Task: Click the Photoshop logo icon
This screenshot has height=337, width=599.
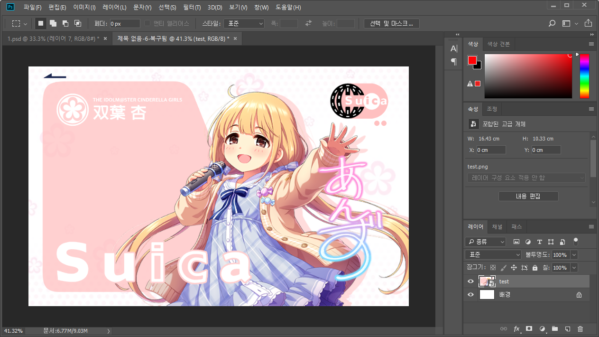Action: [10, 7]
